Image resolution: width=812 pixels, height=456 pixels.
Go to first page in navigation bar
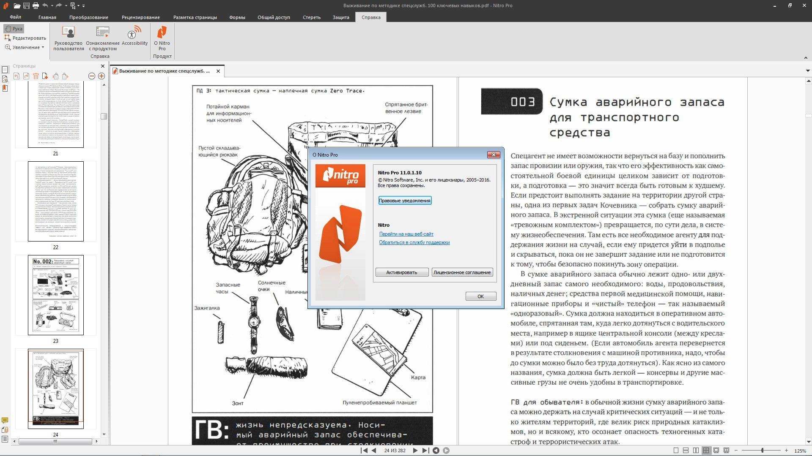pos(364,451)
